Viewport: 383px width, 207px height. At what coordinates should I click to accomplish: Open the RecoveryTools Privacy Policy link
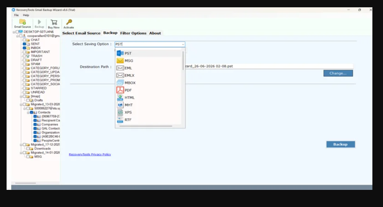tap(90, 154)
